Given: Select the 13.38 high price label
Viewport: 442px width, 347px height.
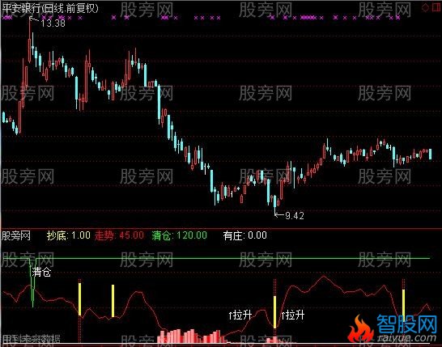Looking at the screenshot, I should tap(53, 23).
